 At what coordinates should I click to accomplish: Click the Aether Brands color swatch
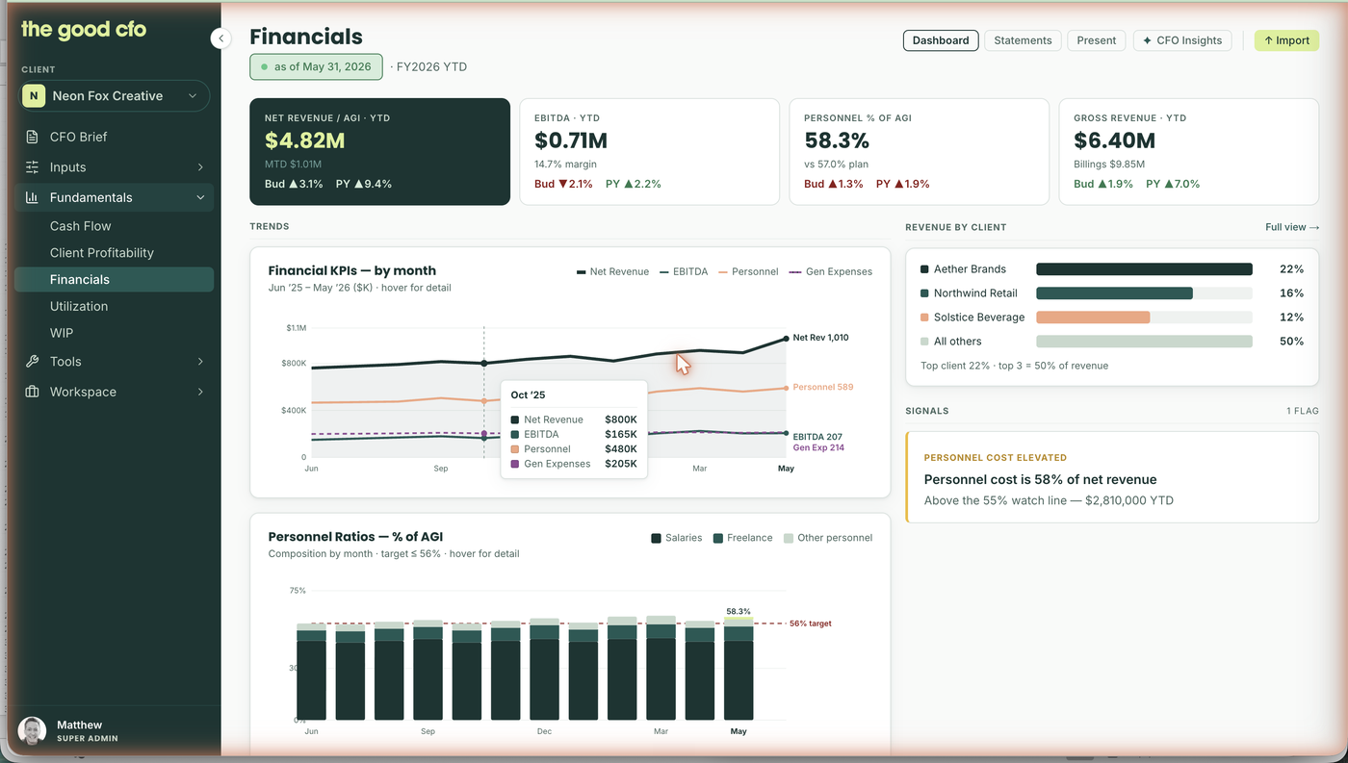coord(925,269)
